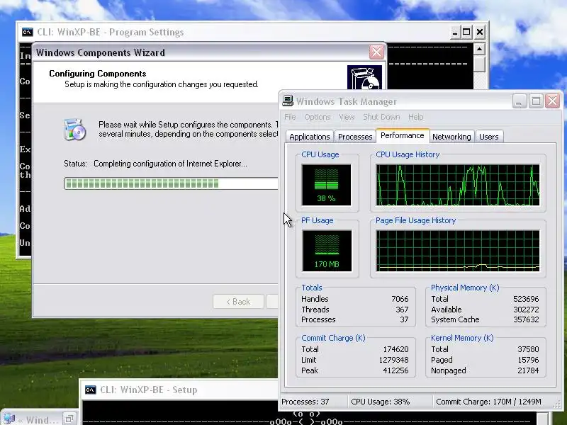Click the Page File Usage History graph
The image size is (567, 425).
(458, 251)
